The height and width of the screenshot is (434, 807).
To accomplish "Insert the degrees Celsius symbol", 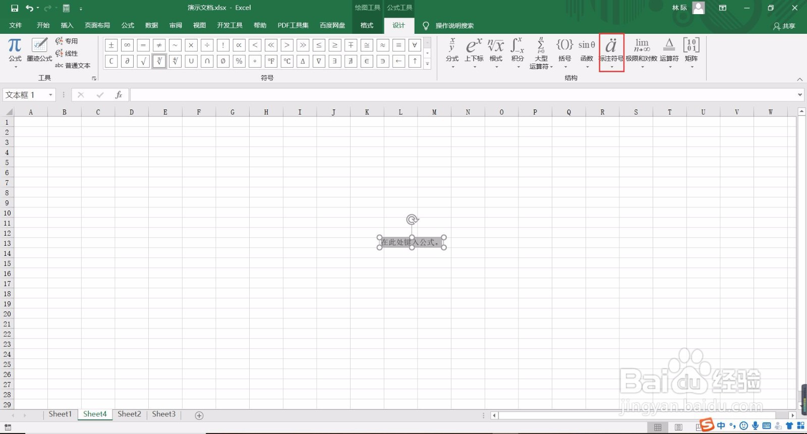I will pyautogui.click(x=287, y=61).
